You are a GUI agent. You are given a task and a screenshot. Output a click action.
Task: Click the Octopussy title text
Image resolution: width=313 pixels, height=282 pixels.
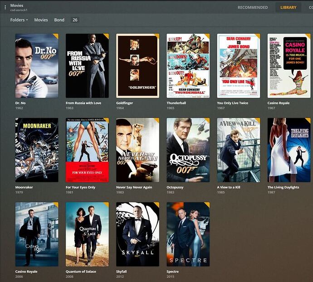point(175,187)
